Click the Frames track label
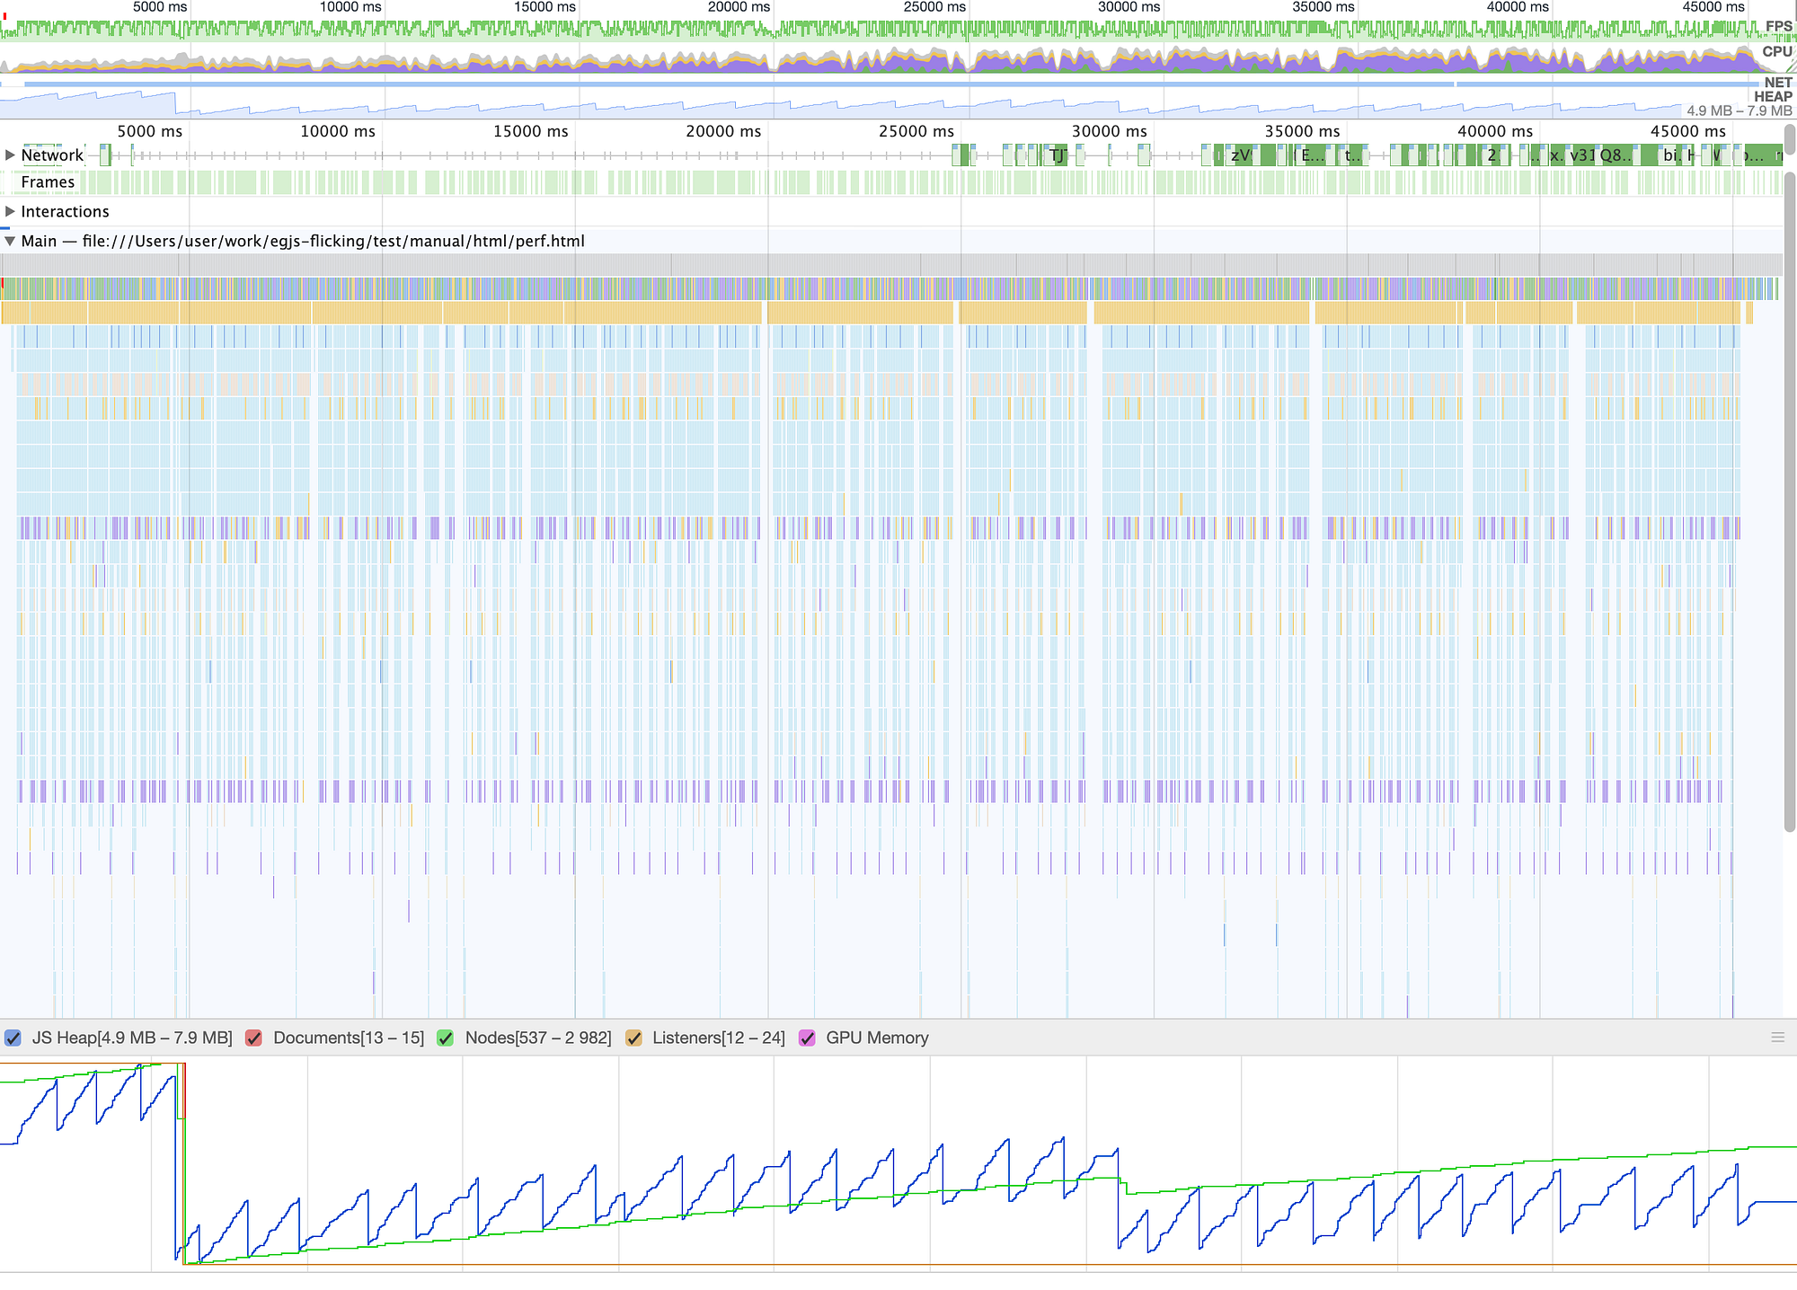This screenshot has width=1797, height=1290. click(48, 182)
